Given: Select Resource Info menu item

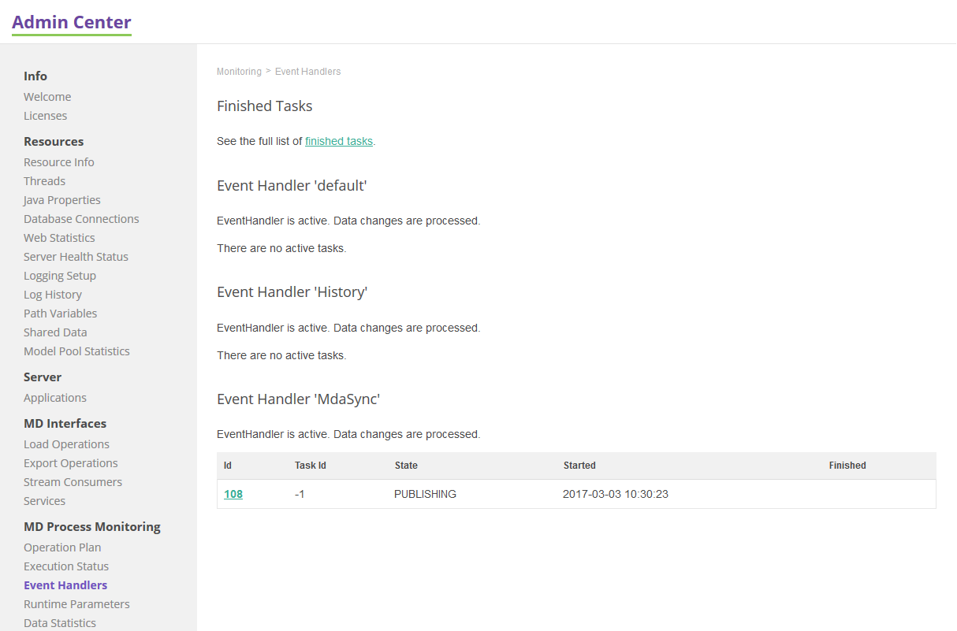Looking at the screenshot, I should [x=59, y=162].
